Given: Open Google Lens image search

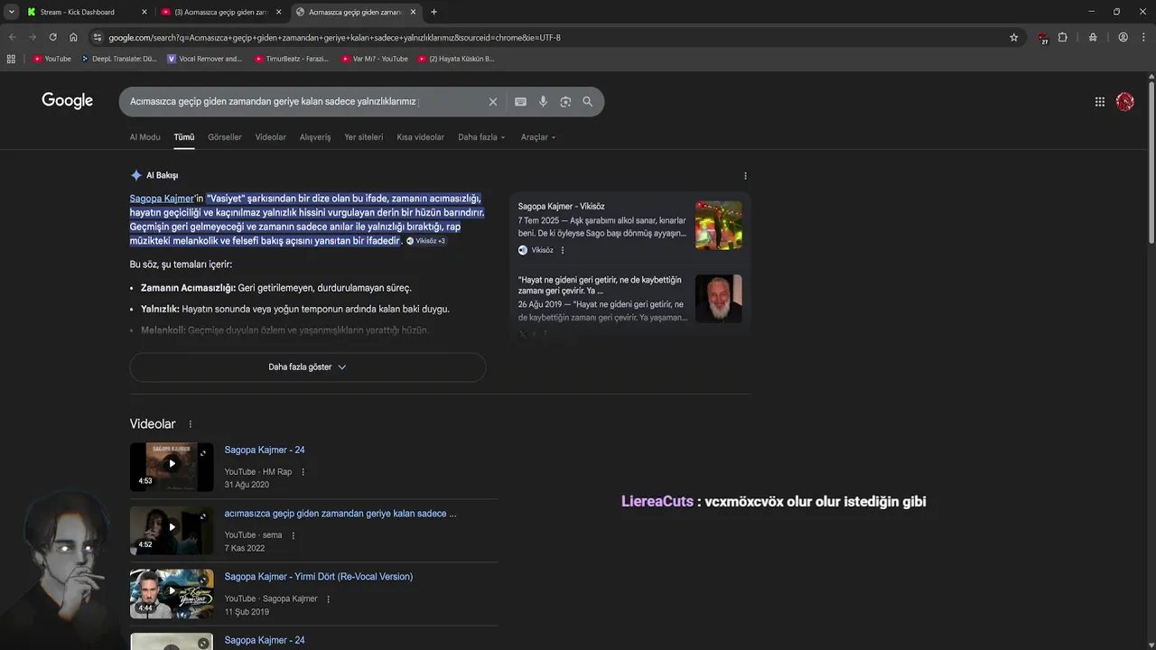Looking at the screenshot, I should [565, 102].
